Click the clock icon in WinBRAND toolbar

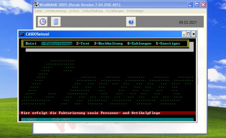point(43,22)
